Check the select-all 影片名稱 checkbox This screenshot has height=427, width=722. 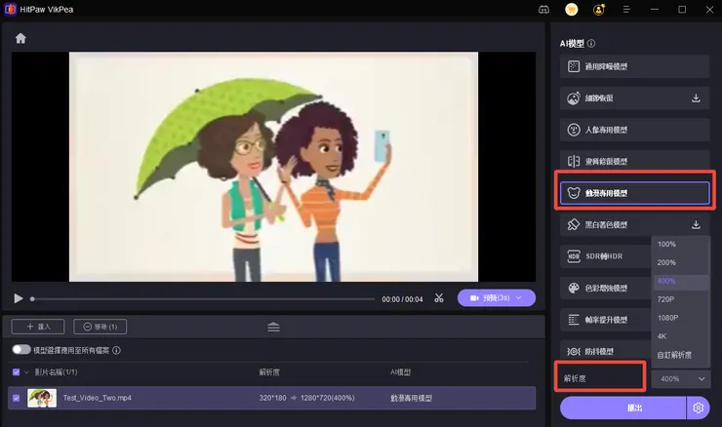(16, 372)
